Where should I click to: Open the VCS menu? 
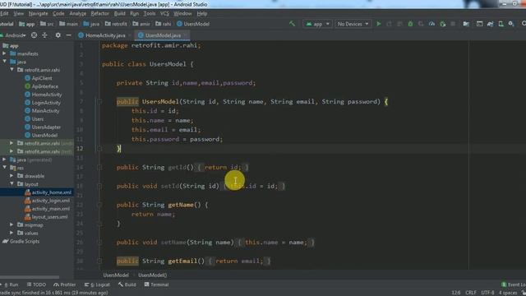(164, 13)
